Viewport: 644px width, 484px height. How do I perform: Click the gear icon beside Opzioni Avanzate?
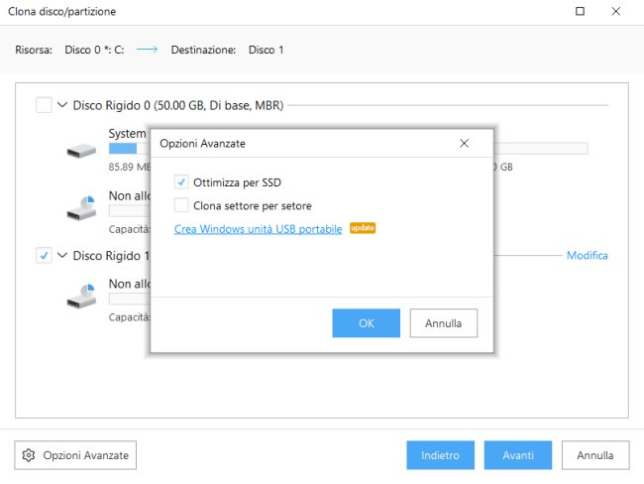[29, 455]
